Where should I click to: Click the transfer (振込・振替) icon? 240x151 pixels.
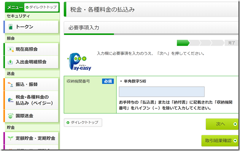[11, 84]
